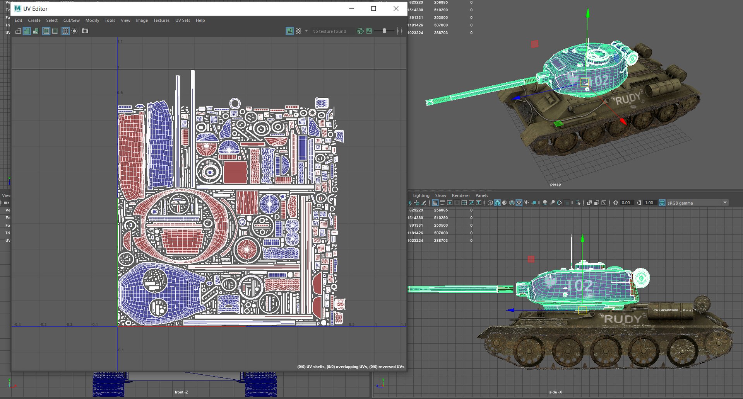Open the Renderer menu in side viewport
Viewport: 743px width, 399px height.
(461, 195)
